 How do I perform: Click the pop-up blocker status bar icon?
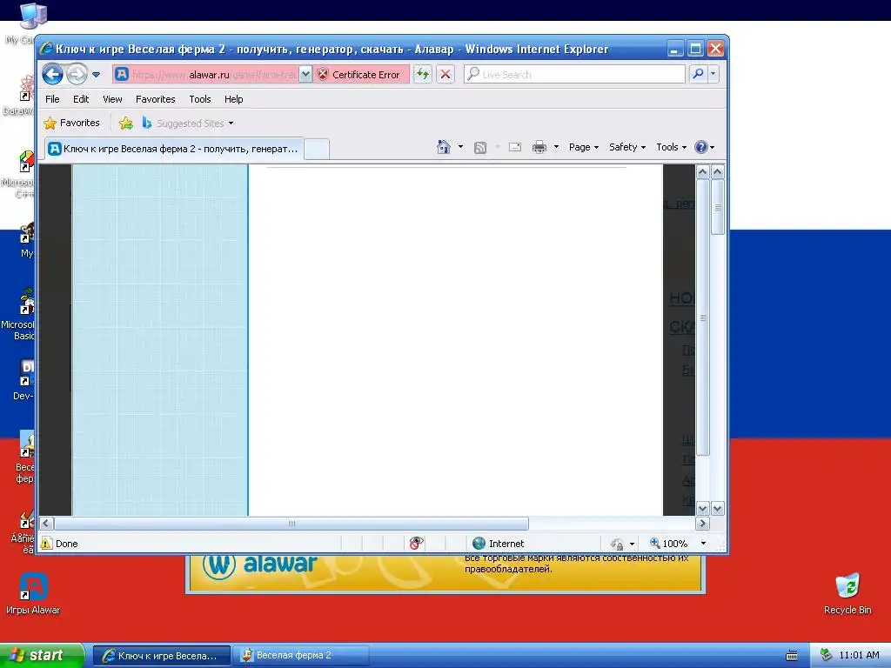(417, 544)
